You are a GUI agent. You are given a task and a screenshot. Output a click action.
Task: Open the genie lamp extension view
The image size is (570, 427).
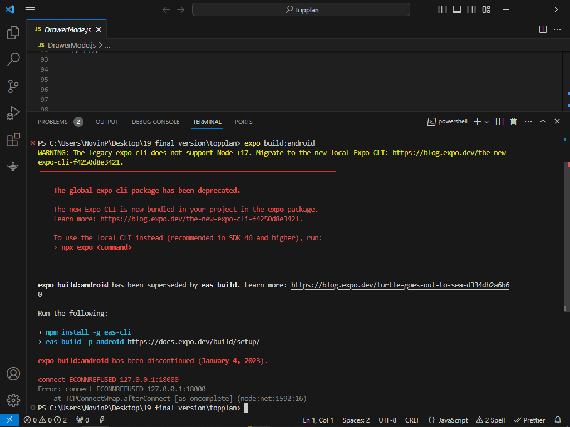(13, 166)
